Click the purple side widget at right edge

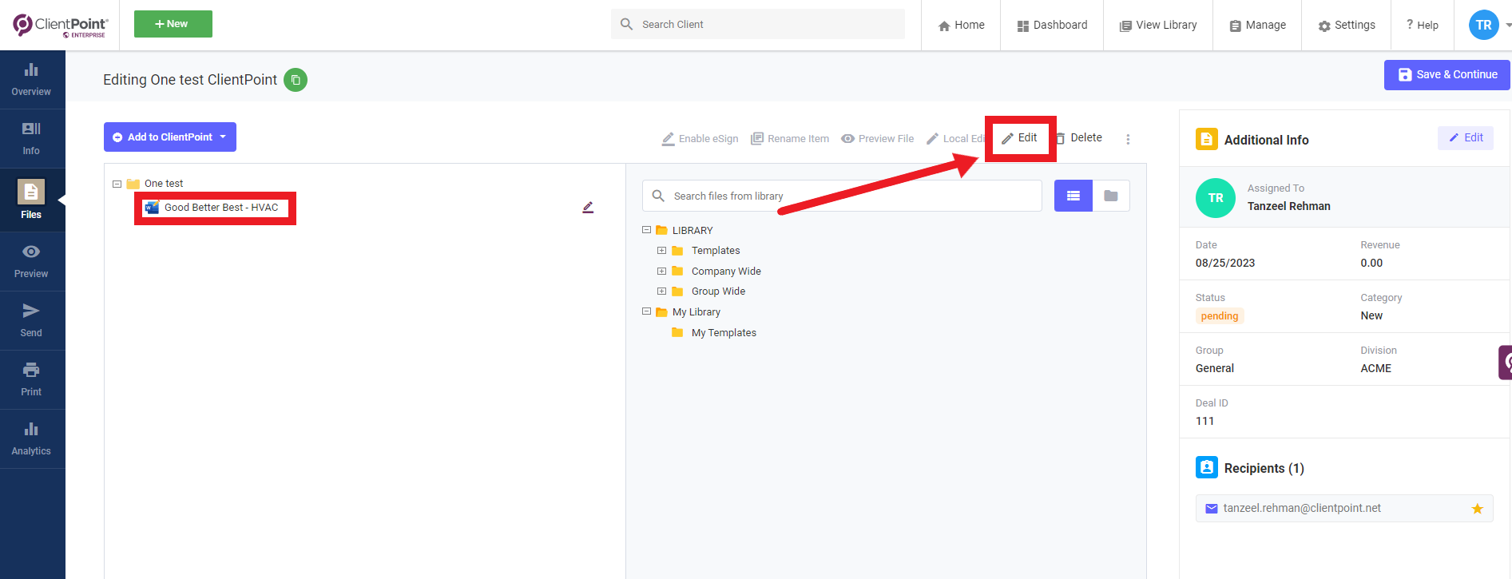pyautogui.click(x=1506, y=363)
